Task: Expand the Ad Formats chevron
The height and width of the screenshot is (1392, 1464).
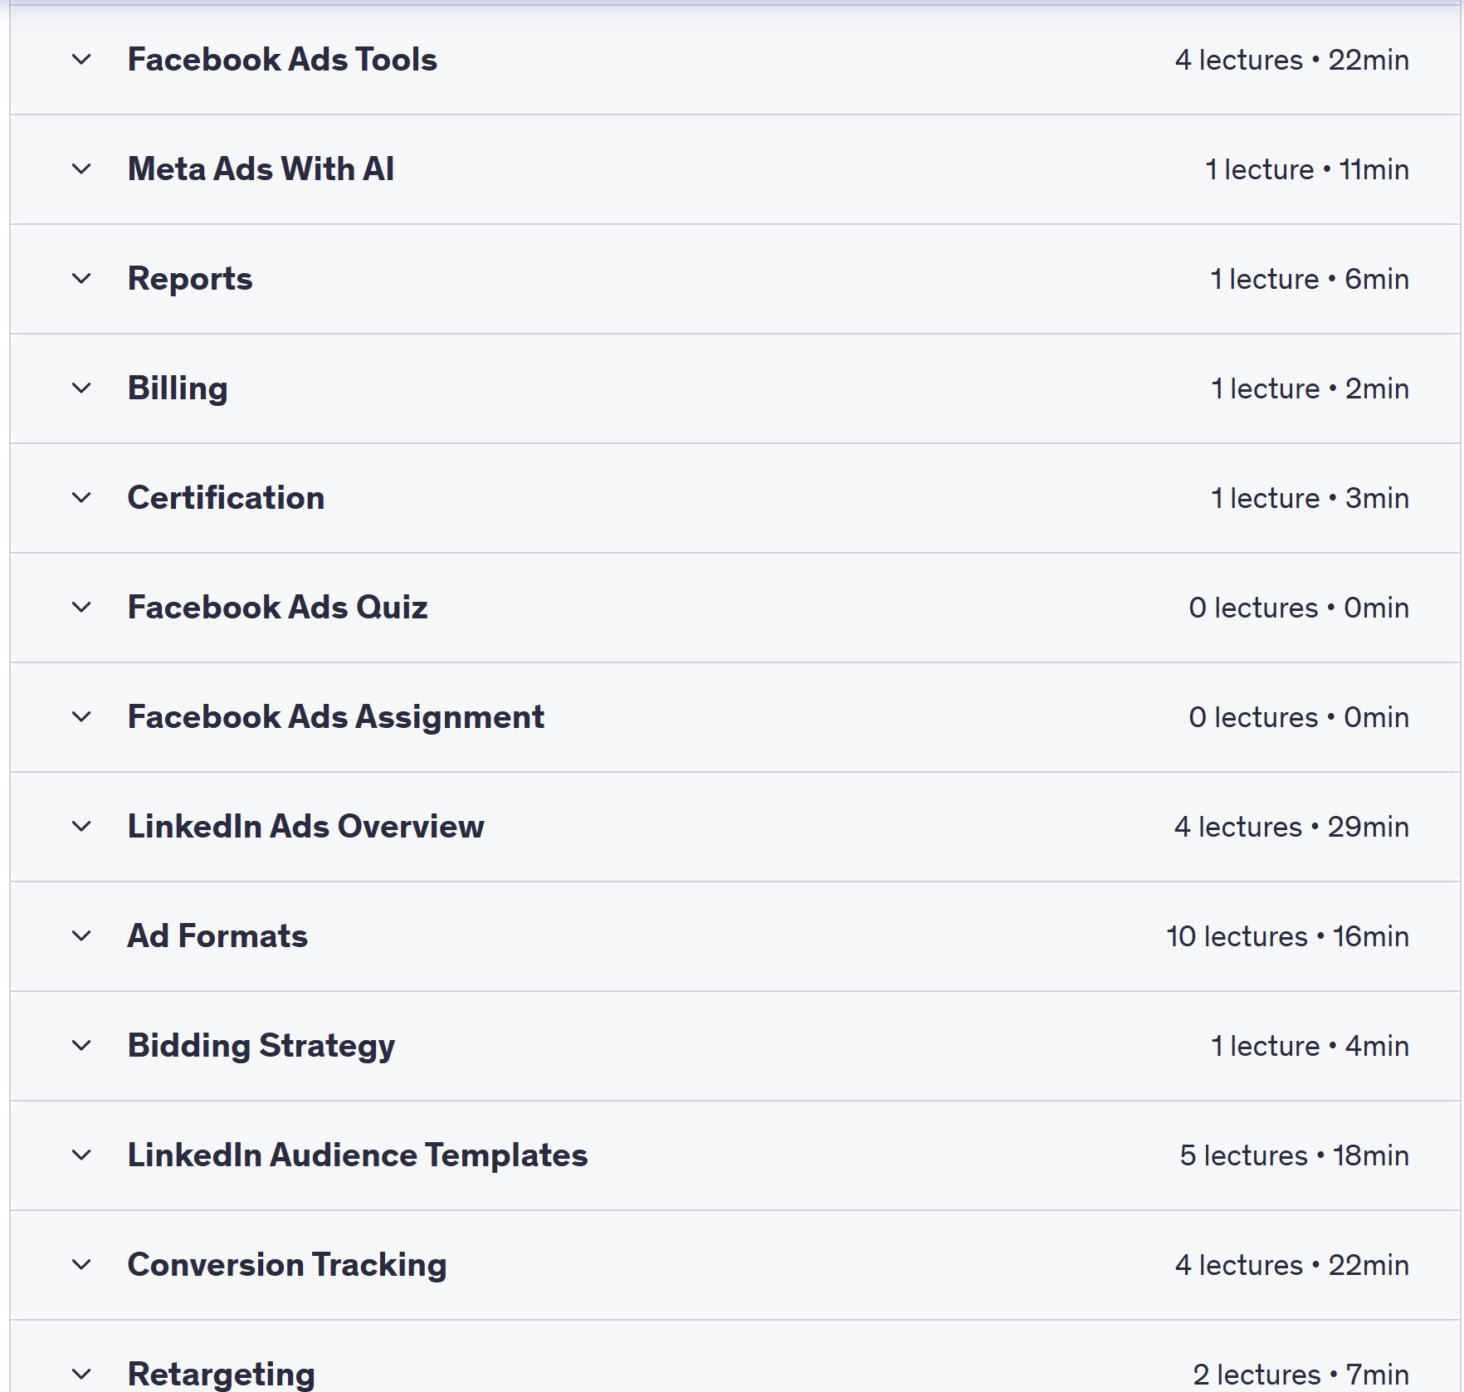Action: click(81, 936)
